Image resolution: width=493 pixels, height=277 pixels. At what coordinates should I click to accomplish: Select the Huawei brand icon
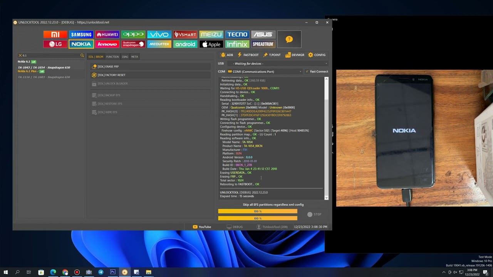[107, 35]
